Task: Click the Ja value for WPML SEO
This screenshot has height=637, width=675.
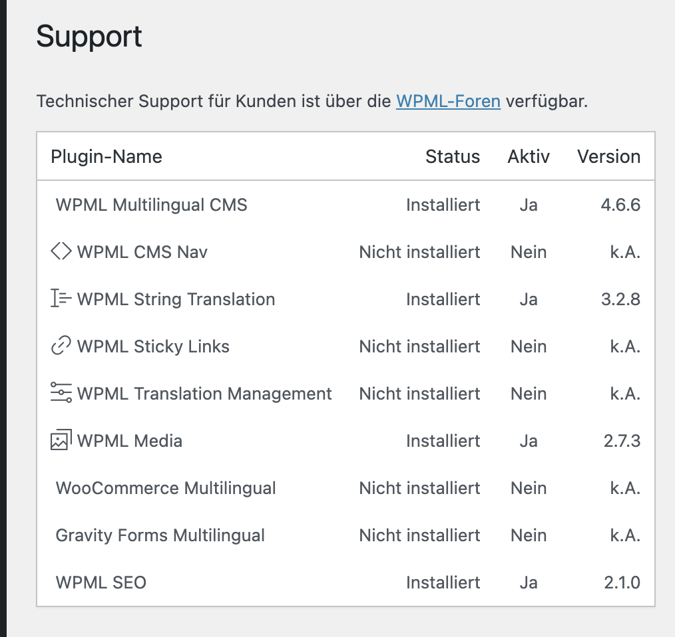Action: [529, 582]
